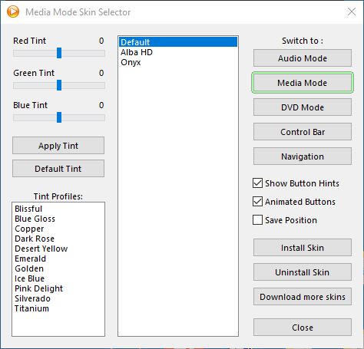Click the Red Tint slider handle
The image size is (364, 349).
point(59,53)
